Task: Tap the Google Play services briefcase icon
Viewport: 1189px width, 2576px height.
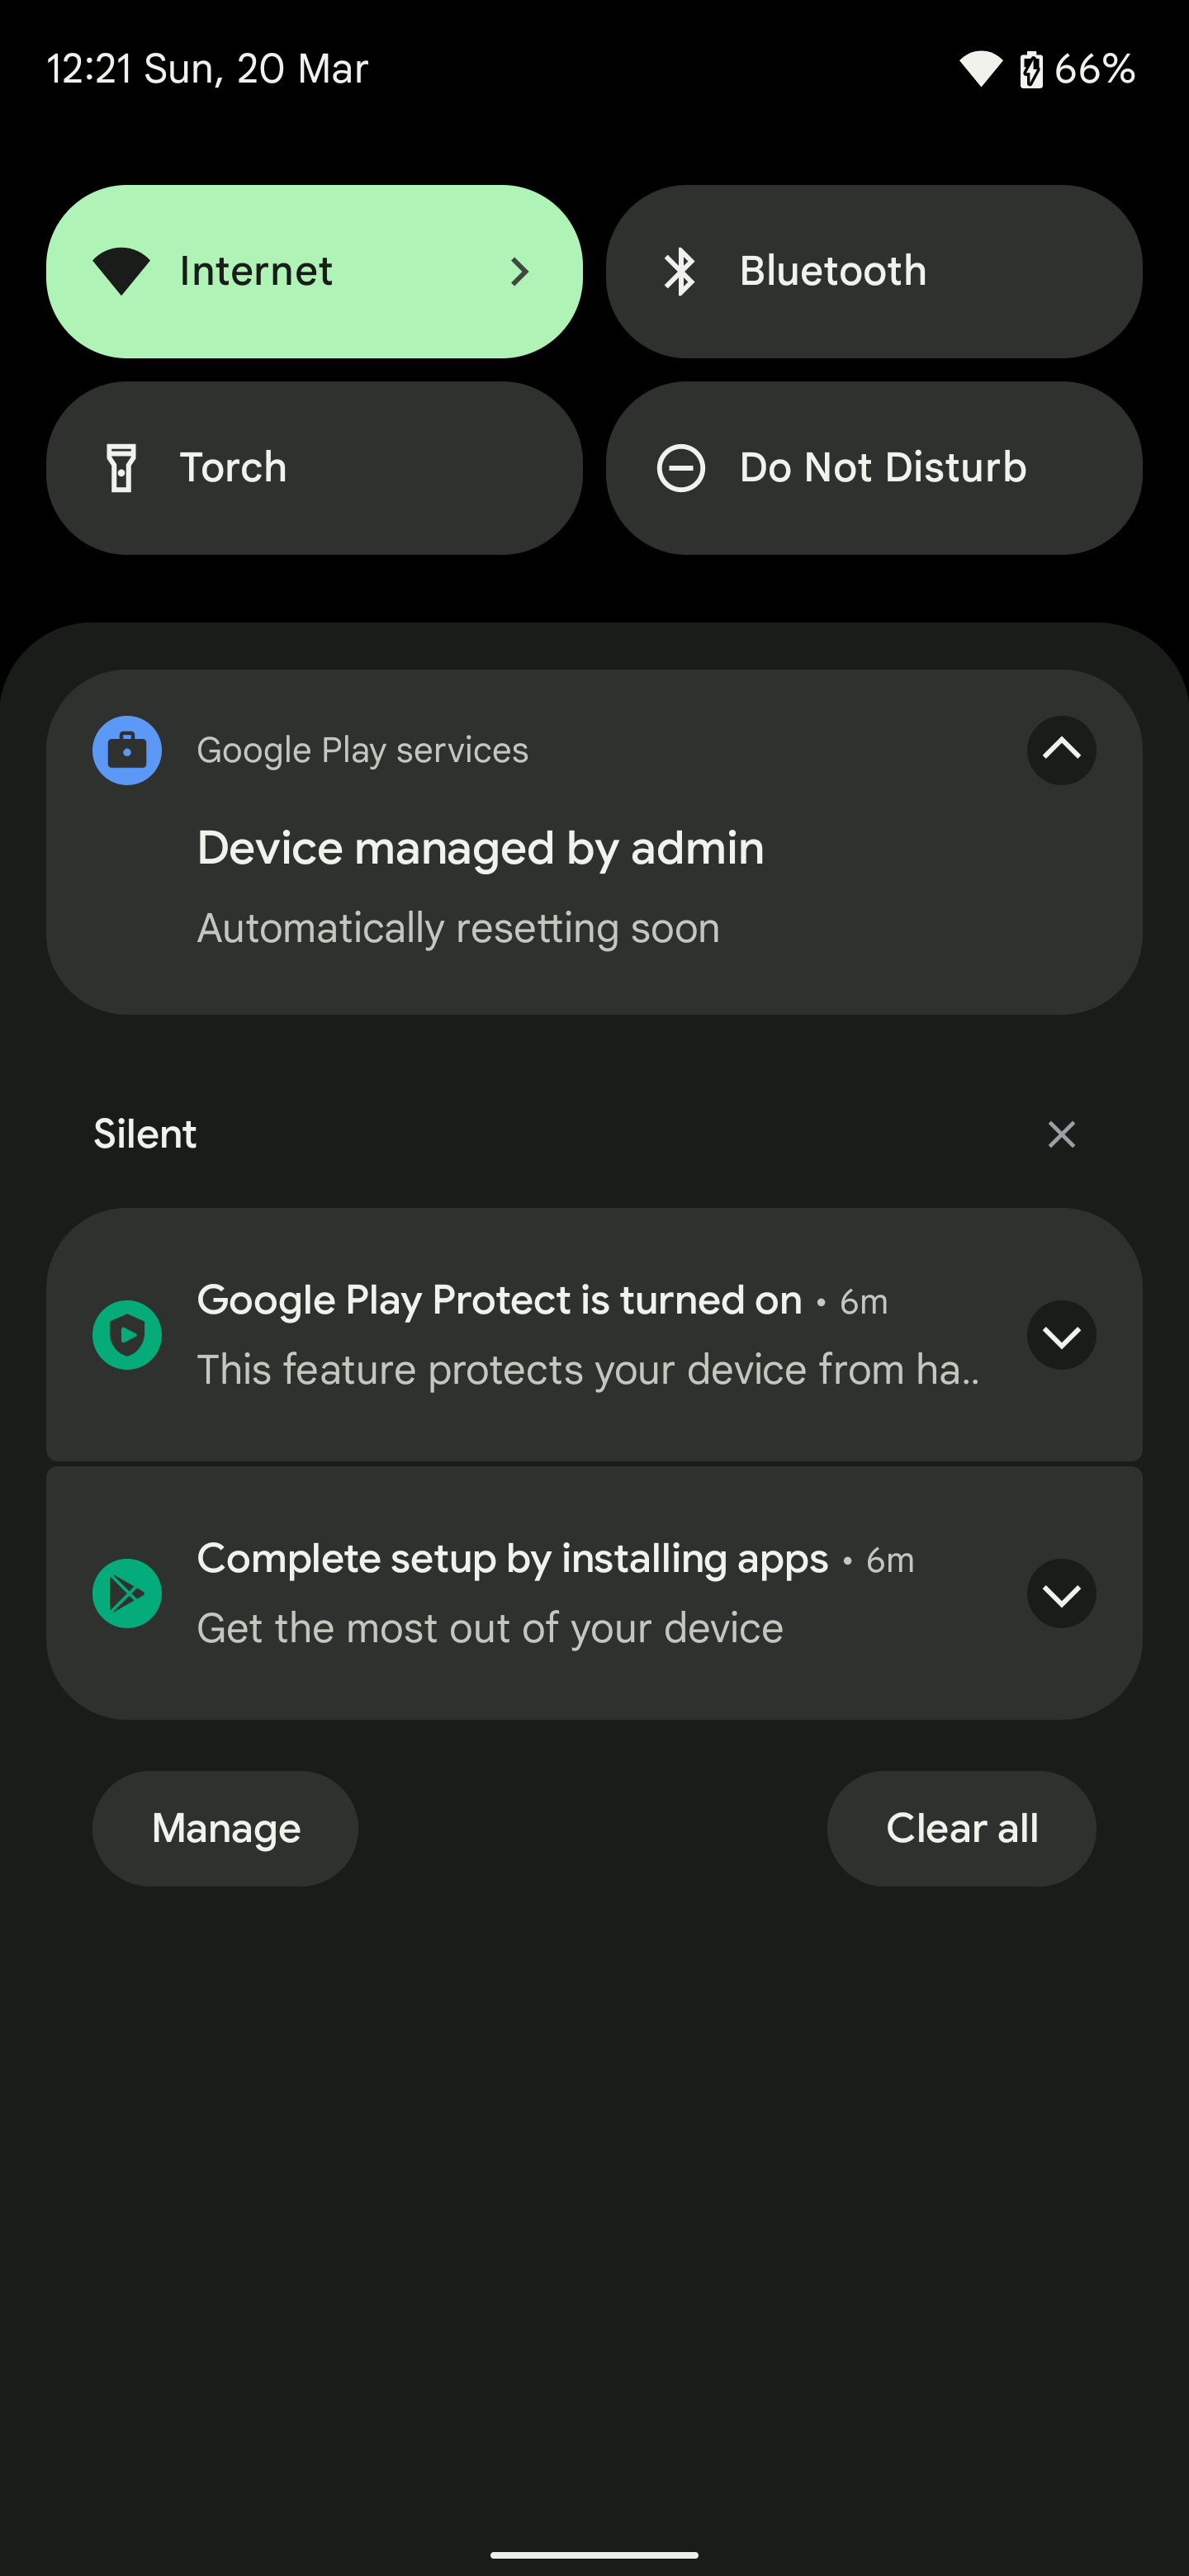Action: (127, 750)
